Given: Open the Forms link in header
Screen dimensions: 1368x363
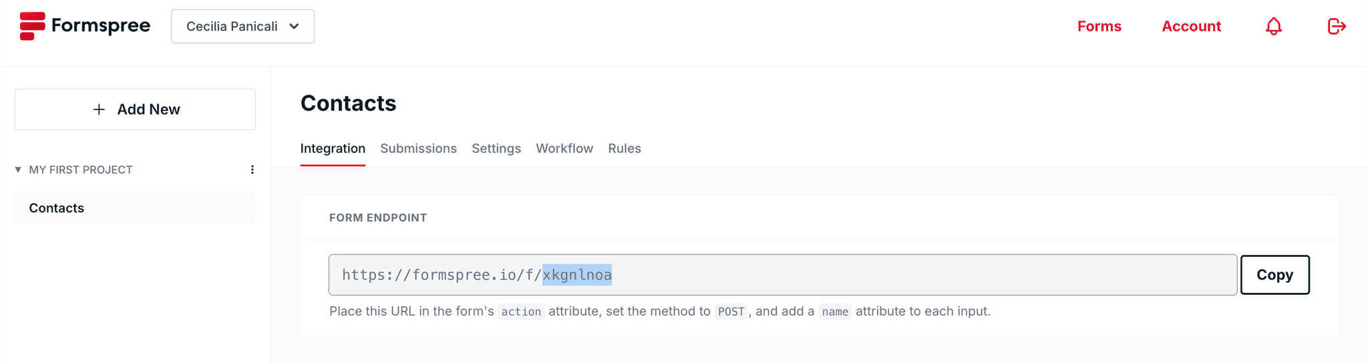Looking at the screenshot, I should tap(1099, 26).
